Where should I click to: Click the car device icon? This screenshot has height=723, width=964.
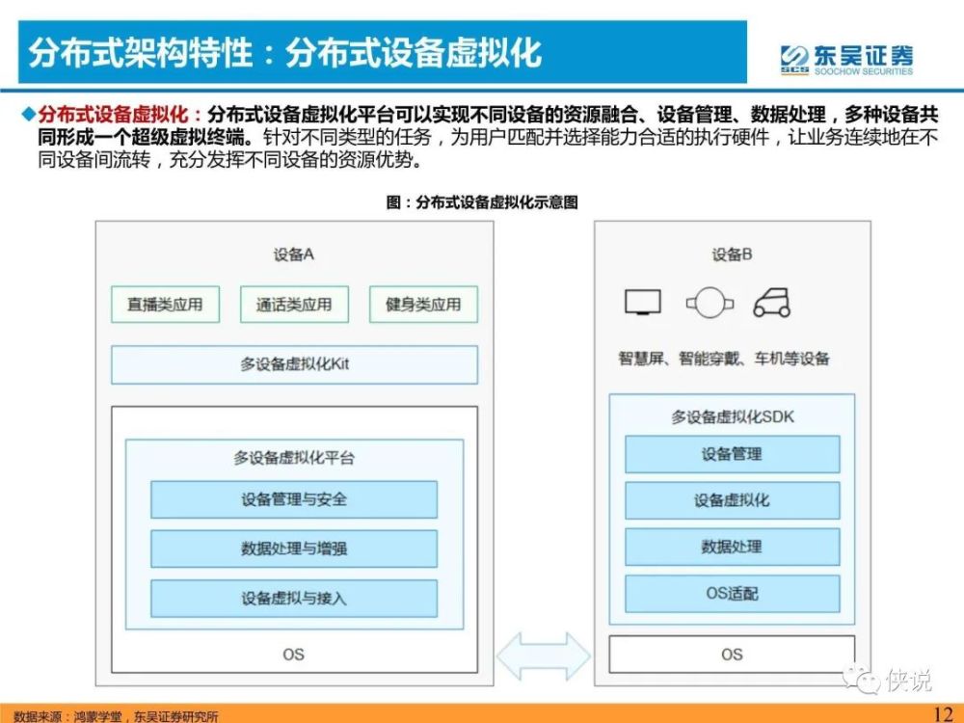772,303
